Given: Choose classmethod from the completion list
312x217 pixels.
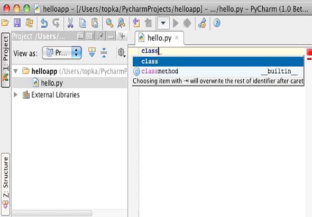Looking at the screenshot, I should click(218, 71).
